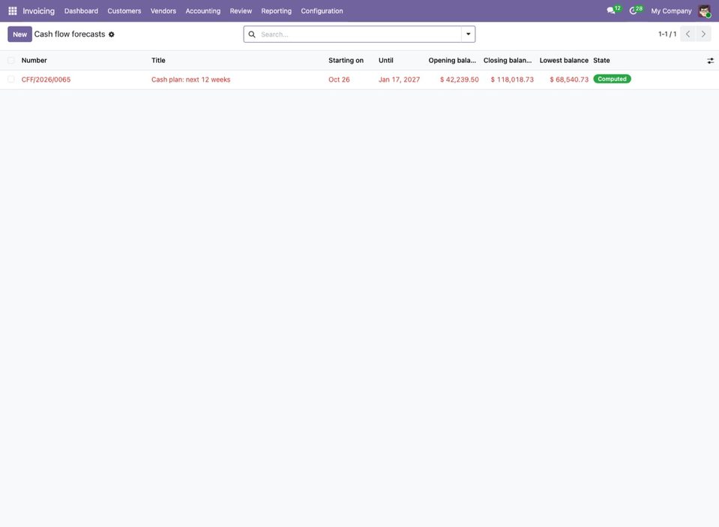Open the My Company switcher
This screenshot has height=527, width=719.
tap(671, 11)
